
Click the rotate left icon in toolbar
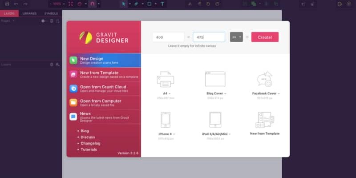(x=208, y=4)
